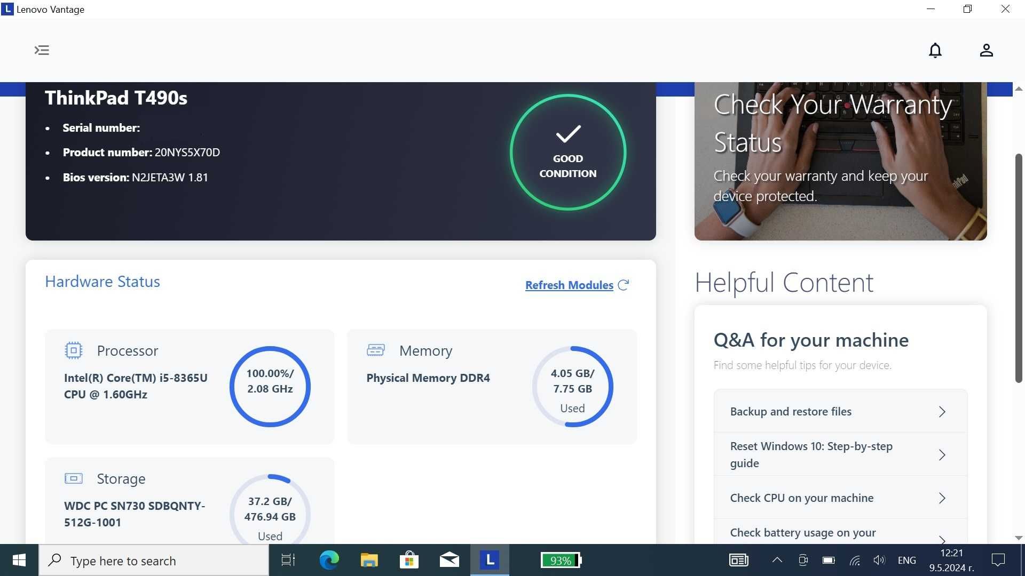The image size is (1025, 576).
Task: Click the Refresh Modules link
Action: [x=569, y=285]
